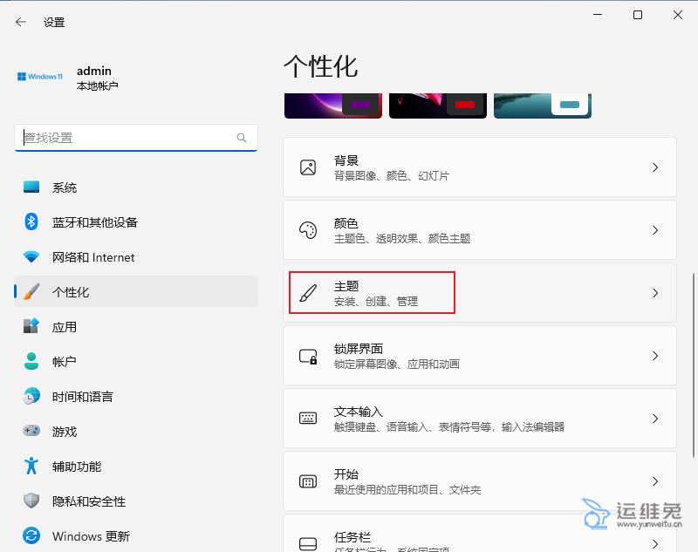Image resolution: width=698 pixels, height=552 pixels.
Task: Select the red-accent theme thumbnail
Action: (437, 105)
